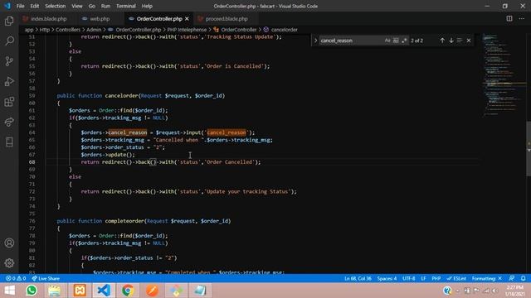The width and height of the screenshot is (531, 298).
Task: Click Live Share in the status bar
Action: click(x=46, y=278)
